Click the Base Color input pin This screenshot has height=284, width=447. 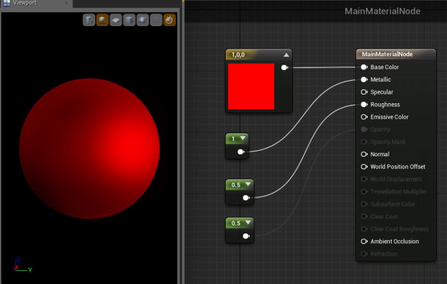364,67
